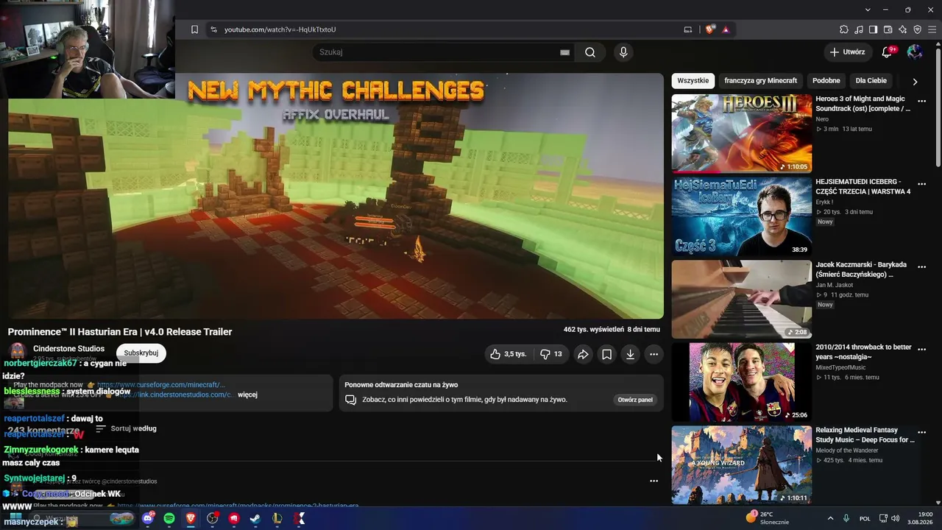Open Brave Shields lion icon

(x=709, y=29)
